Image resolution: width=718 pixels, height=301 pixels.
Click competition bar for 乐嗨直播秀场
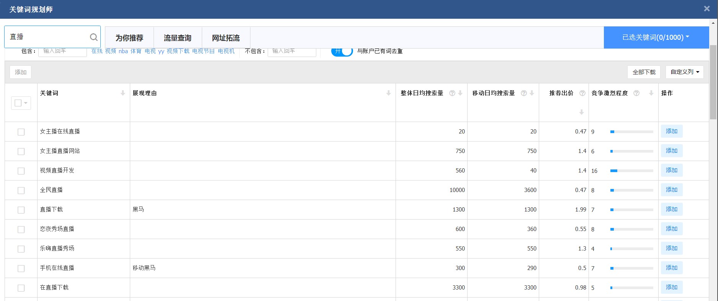click(x=632, y=249)
